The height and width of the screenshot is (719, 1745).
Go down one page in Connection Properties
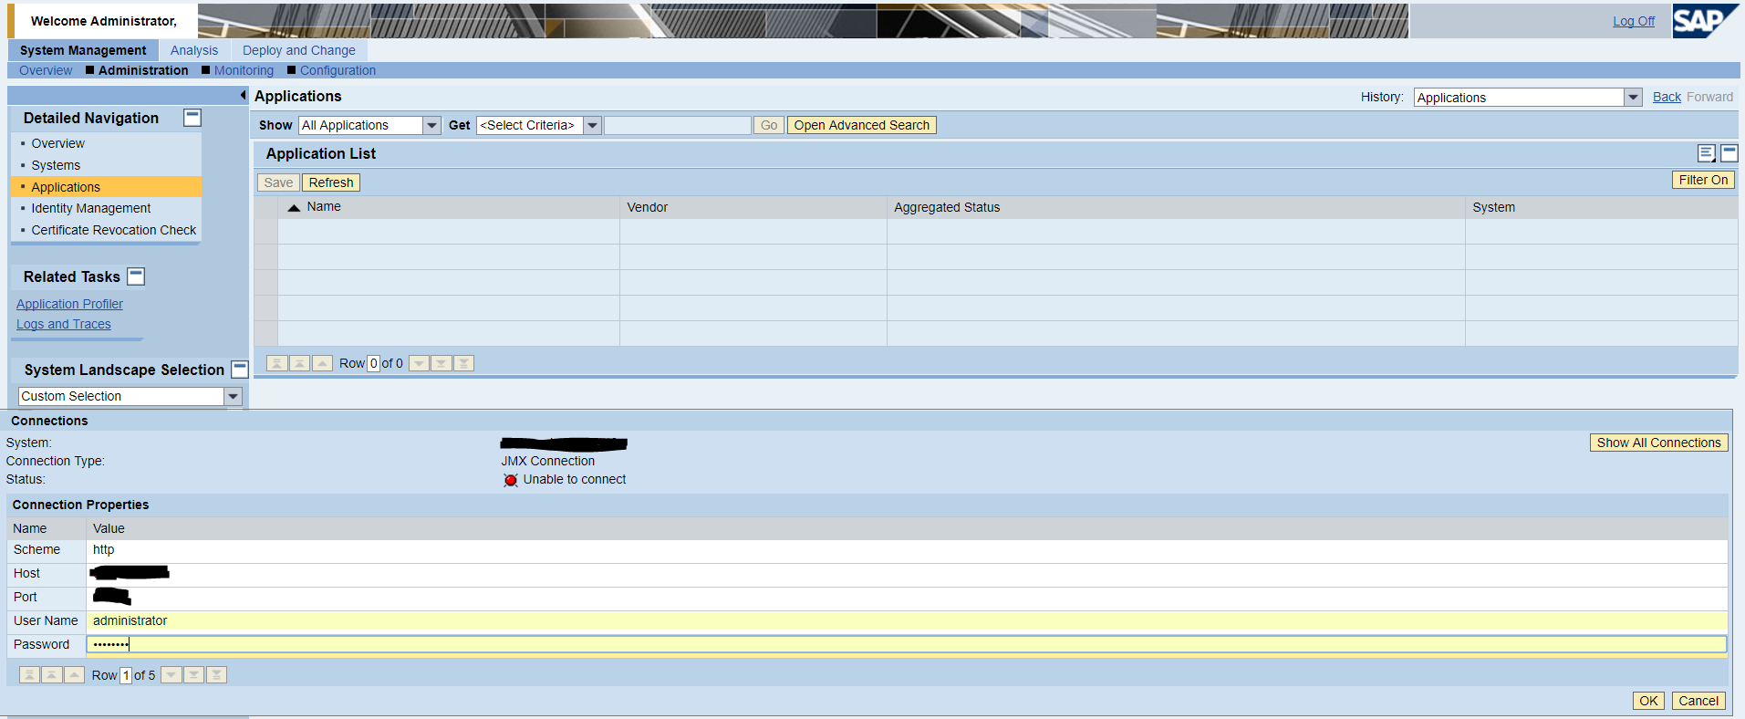194,675
